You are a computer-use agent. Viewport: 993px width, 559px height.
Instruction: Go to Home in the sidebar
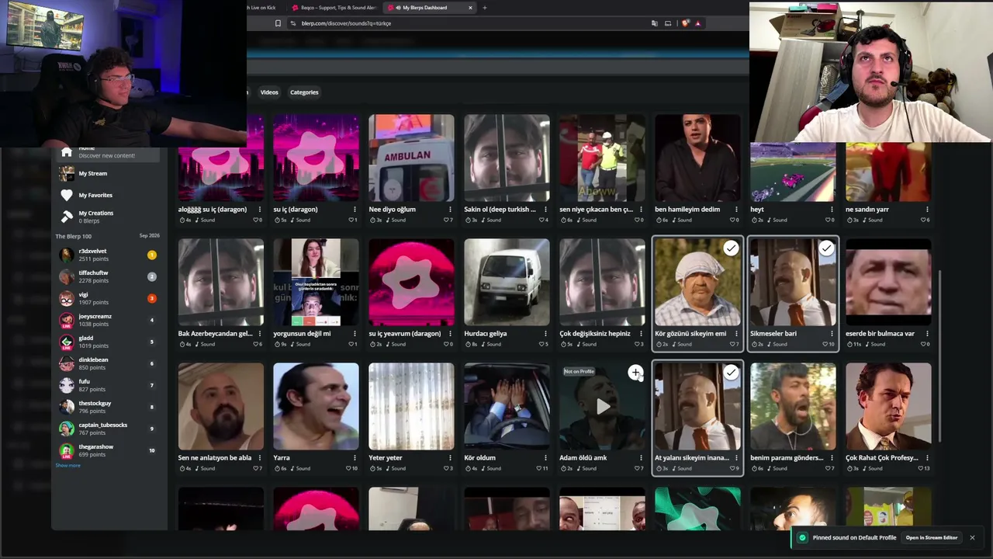pyautogui.click(x=109, y=151)
